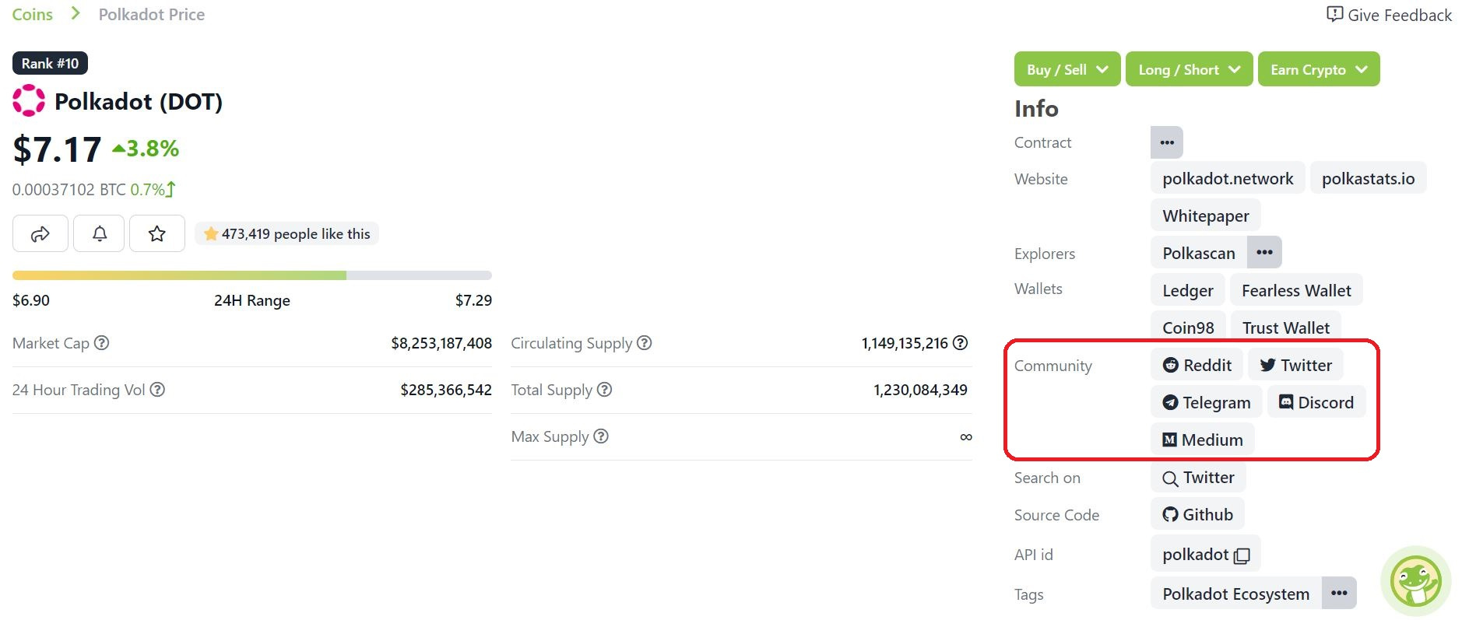This screenshot has height=620, width=1462.
Task: Click the $8,253,187,408 market cap value
Action: tap(441, 343)
